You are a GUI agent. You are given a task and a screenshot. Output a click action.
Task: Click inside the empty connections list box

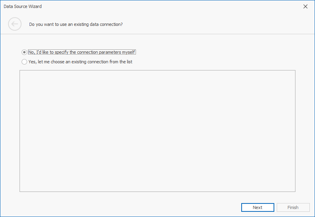157,131
